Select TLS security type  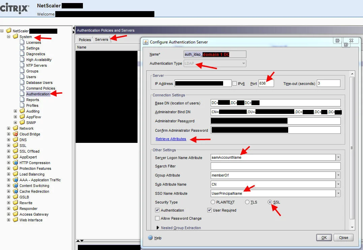click(x=247, y=202)
